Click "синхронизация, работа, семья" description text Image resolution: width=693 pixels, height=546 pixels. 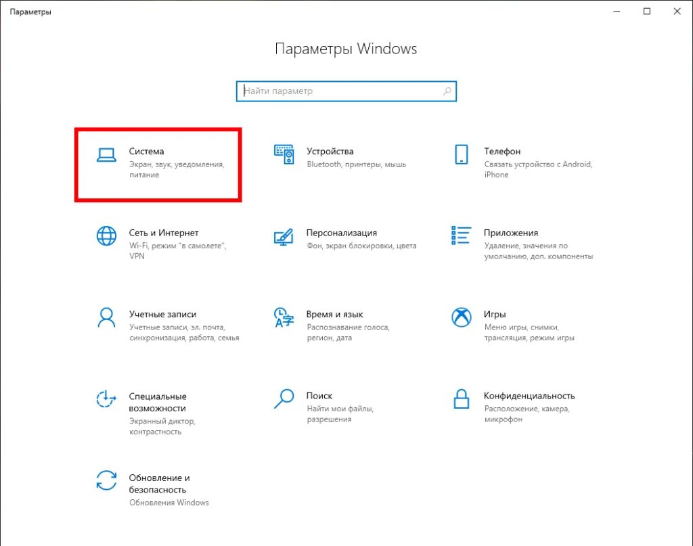tap(184, 338)
